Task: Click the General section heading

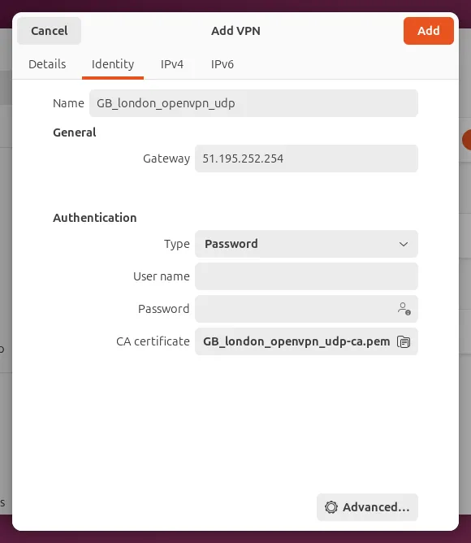Action: (x=75, y=132)
